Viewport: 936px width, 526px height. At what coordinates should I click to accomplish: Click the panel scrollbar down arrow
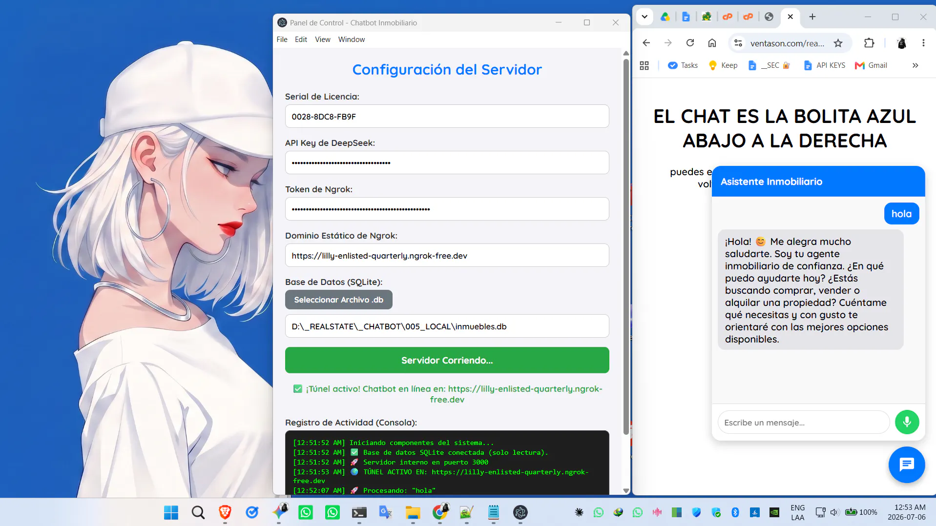pyautogui.click(x=626, y=491)
